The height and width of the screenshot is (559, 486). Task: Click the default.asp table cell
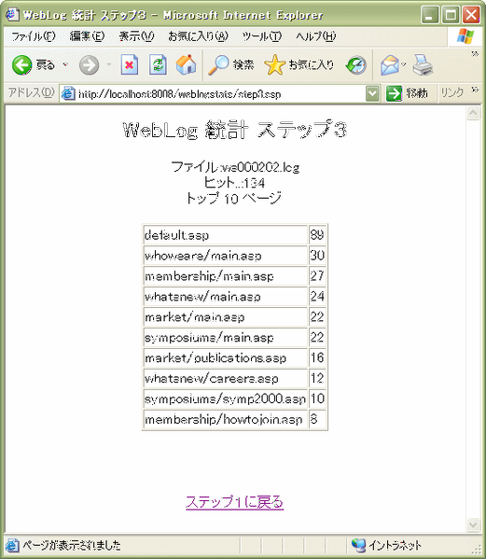(225, 235)
